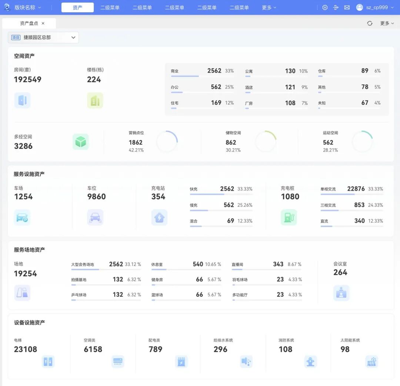Select the 资产 tab in navigation
Viewport: 400px width, 386px height.
pos(77,7)
